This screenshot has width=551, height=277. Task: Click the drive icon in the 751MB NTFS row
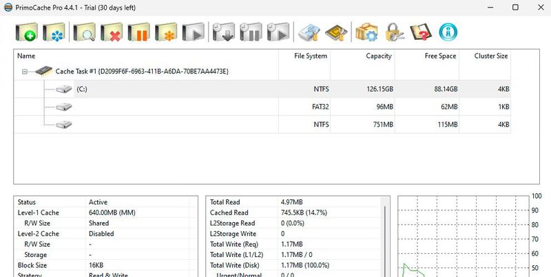tap(63, 124)
